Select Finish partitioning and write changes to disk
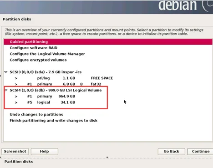213x168 pixels. pos(53,121)
